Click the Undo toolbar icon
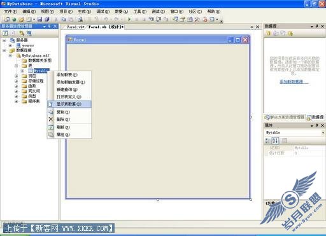The image size is (326, 236). coord(106,19)
